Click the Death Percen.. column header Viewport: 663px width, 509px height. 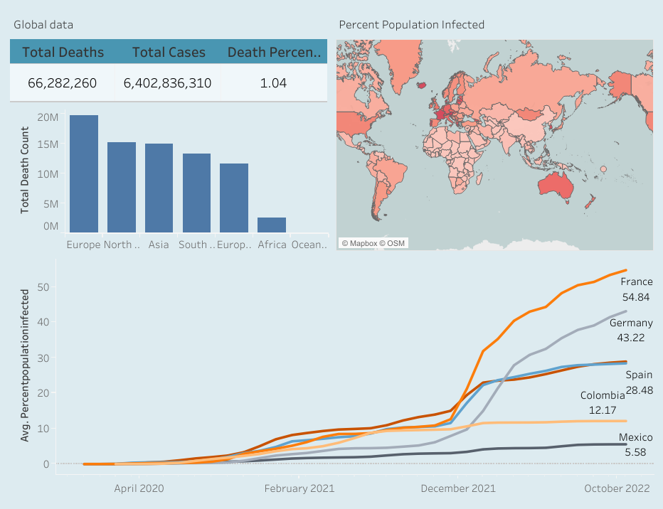click(x=274, y=52)
